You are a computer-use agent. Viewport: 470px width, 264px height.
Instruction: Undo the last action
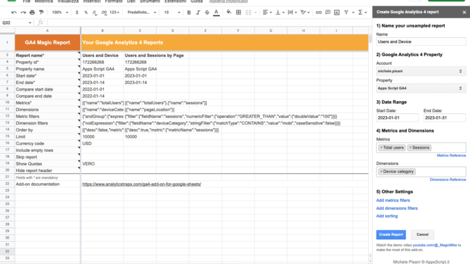coord(14,12)
